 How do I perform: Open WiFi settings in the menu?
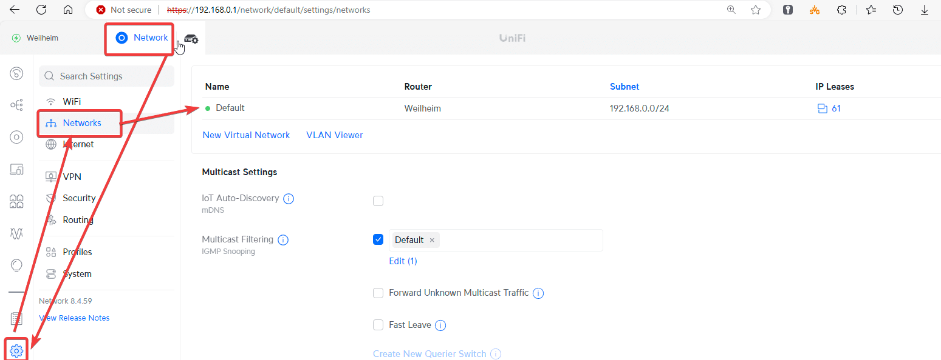click(x=72, y=101)
